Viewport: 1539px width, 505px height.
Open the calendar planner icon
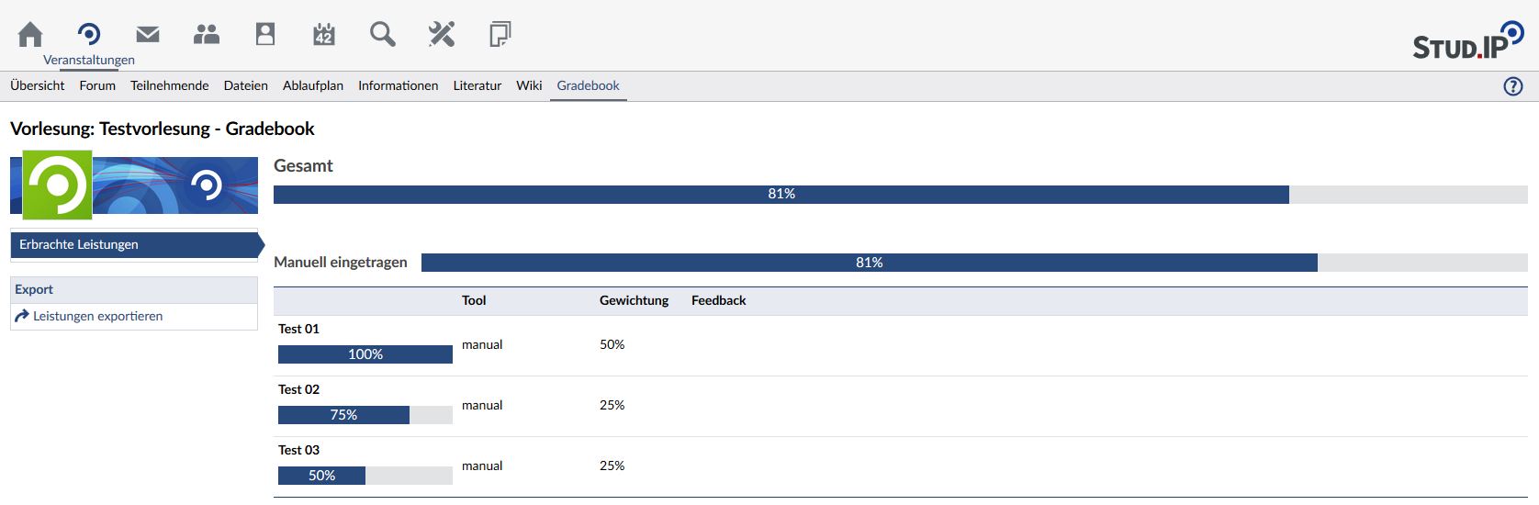click(324, 35)
